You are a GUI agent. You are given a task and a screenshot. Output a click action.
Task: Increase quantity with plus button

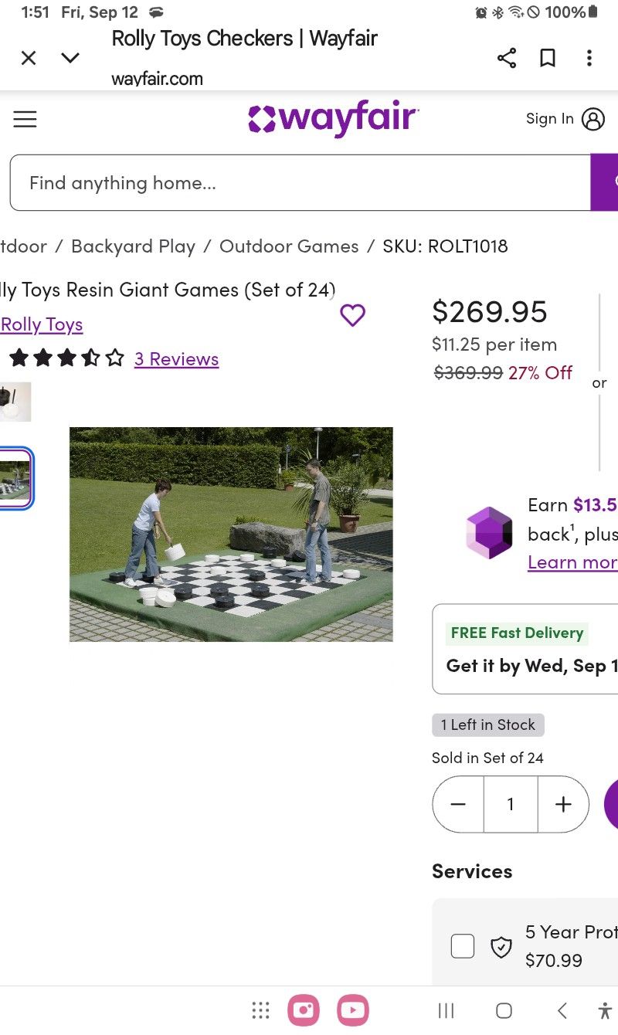click(x=563, y=804)
